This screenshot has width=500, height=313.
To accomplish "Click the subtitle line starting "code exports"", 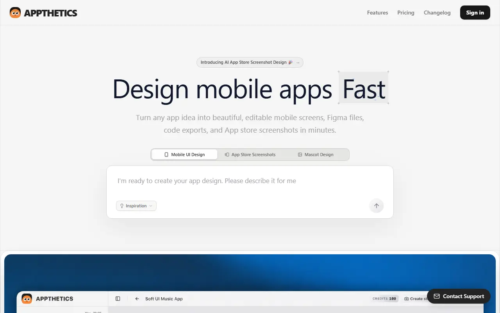I will coord(250,130).
